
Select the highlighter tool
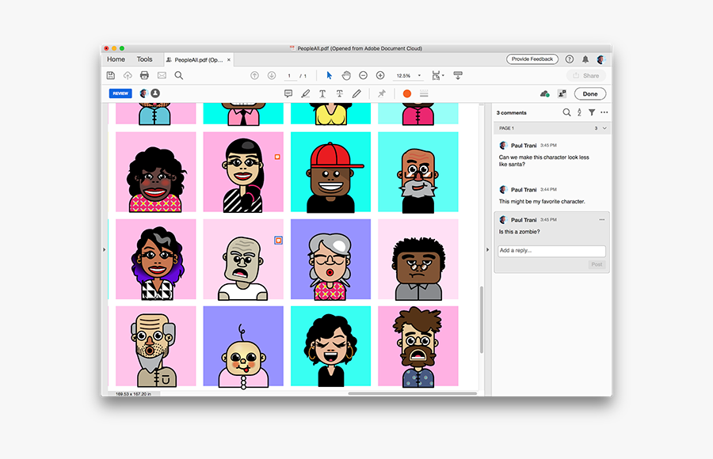point(306,93)
